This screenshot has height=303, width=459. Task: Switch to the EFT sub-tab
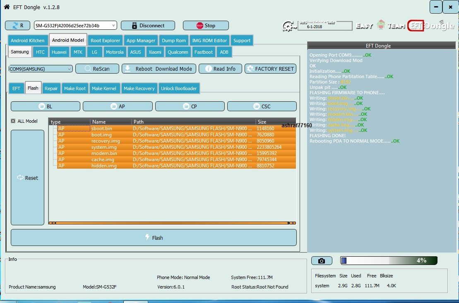(16, 88)
